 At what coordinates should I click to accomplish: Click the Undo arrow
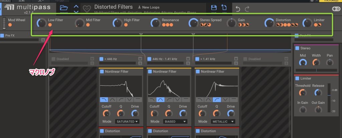238,9
